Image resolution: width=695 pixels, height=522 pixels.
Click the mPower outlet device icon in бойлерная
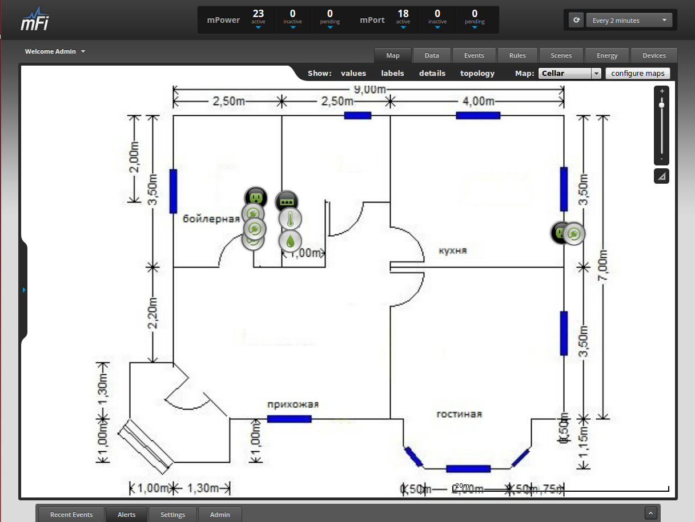256,197
